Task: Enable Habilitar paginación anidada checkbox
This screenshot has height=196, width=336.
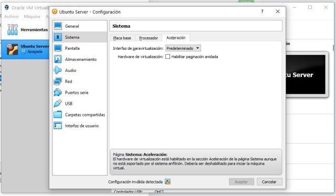Action: pos(168,57)
